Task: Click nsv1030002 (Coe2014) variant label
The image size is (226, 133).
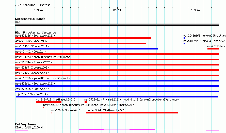Action: (30, 52)
